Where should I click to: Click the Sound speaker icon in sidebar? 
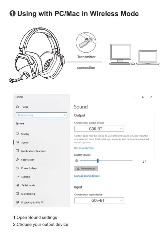point(17,142)
